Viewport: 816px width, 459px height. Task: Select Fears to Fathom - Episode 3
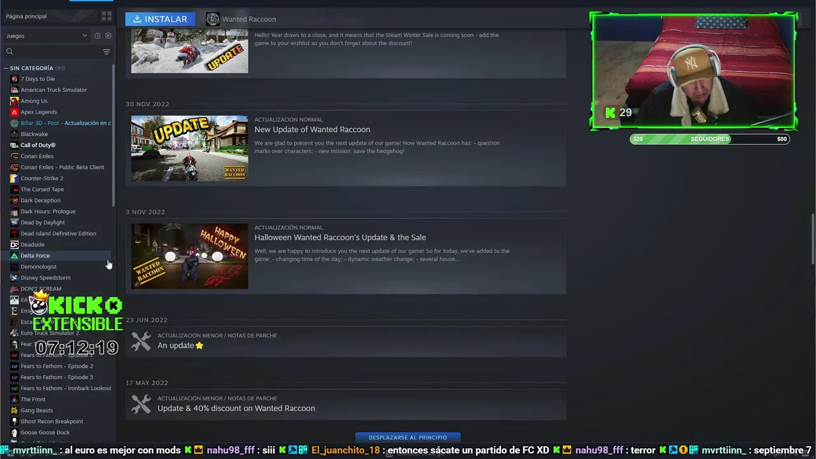click(x=57, y=377)
